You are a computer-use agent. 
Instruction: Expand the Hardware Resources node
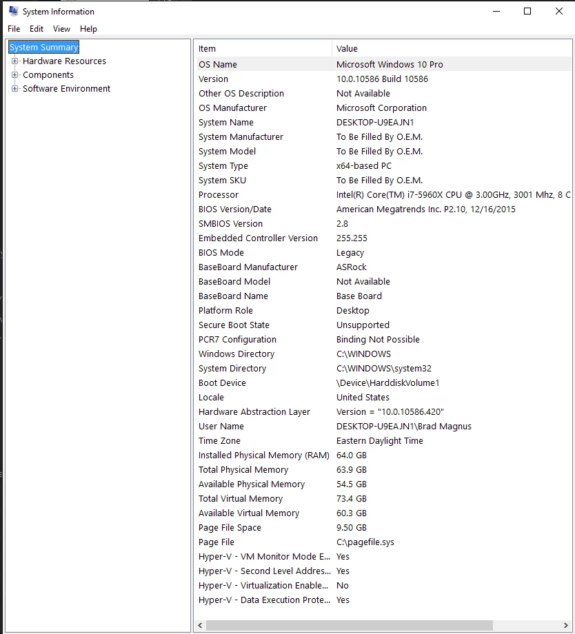[15, 61]
